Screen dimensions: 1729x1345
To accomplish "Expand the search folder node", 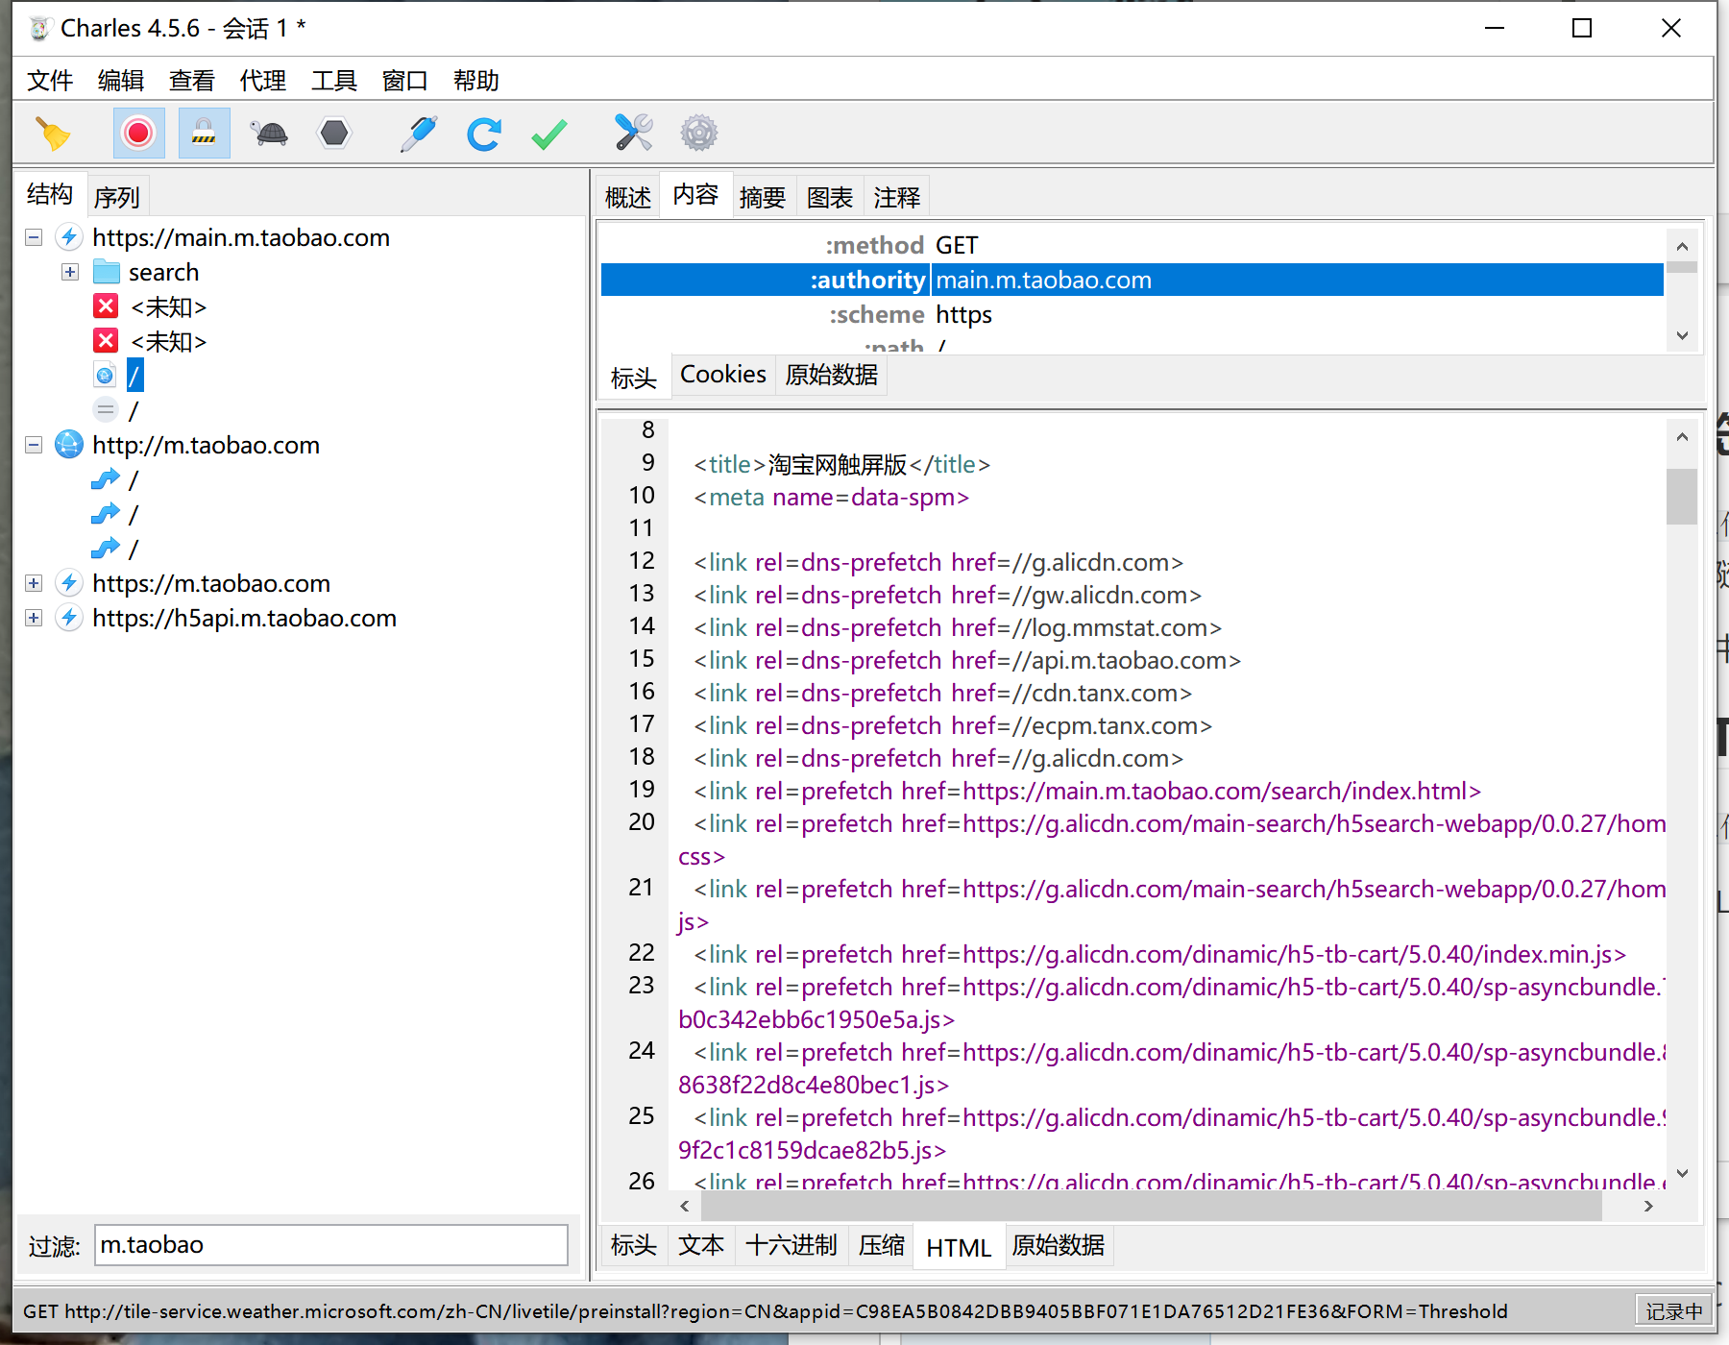I will point(70,272).
